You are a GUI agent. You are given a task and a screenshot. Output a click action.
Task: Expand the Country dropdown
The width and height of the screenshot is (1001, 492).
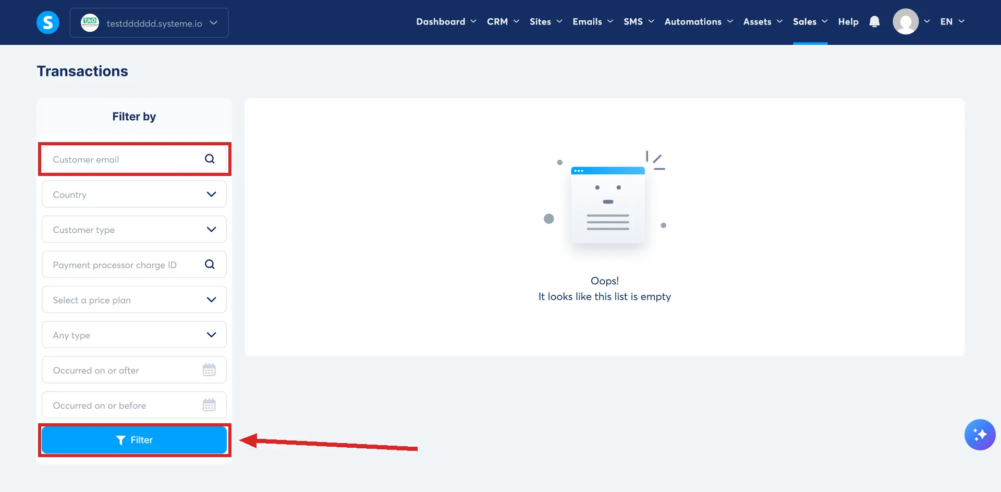tap(134, 194)
